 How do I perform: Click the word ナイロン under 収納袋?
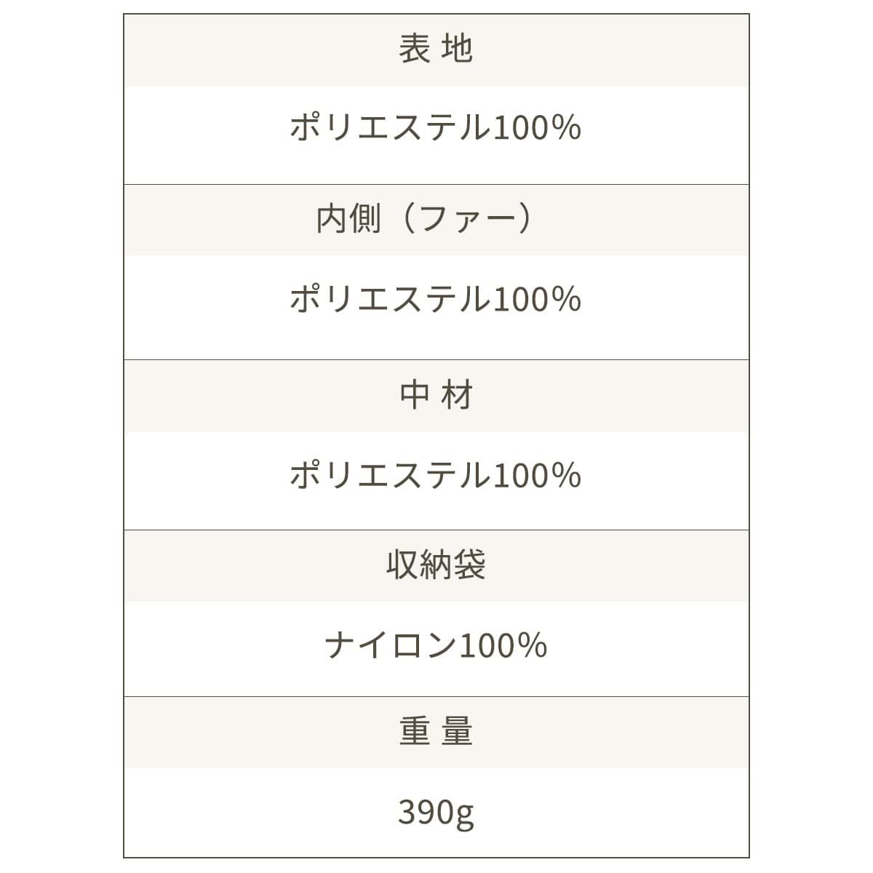click(x=391, y=646)
